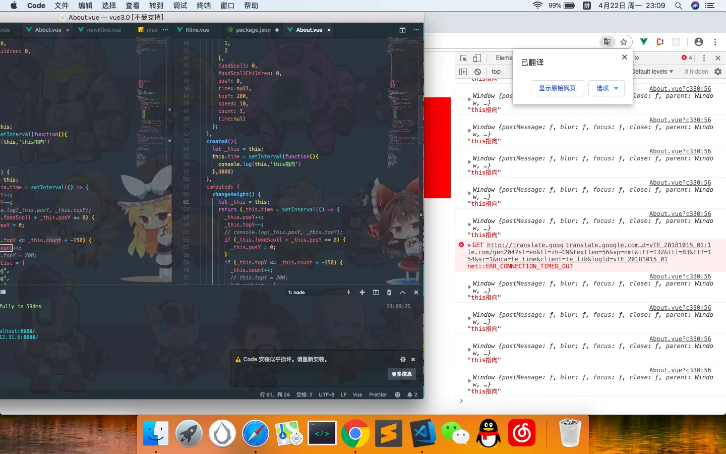726x454 pixels.
Task: Kill the terminal with the trash icon
Action: pyautogui.click(x=389, y=293)
